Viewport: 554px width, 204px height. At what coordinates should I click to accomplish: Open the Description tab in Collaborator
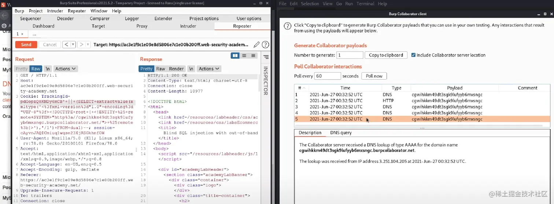pos(310,133)
